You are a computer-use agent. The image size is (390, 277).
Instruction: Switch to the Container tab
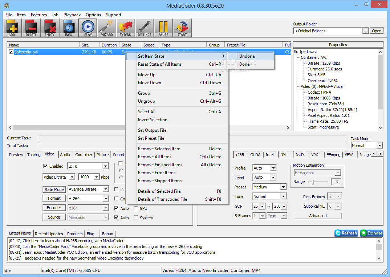click(x=84, y=155)
